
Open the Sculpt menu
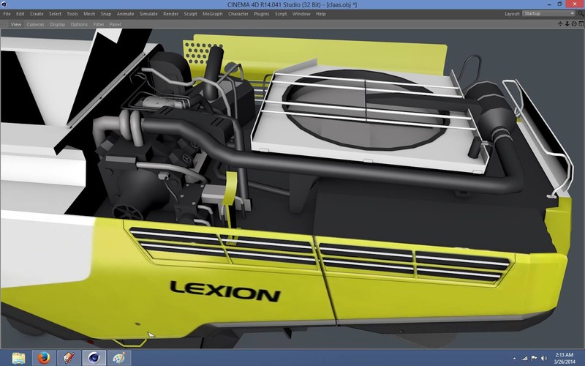tap(190, 14)
